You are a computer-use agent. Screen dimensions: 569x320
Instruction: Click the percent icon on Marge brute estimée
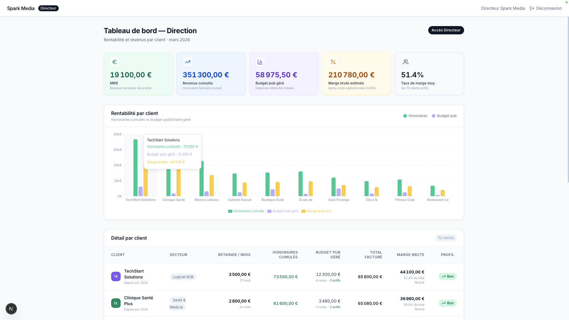click(x=333, y=62)
